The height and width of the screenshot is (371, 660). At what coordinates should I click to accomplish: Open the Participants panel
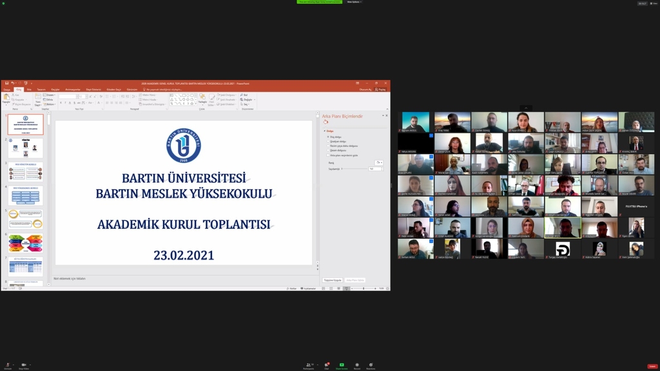click(x=309, y=365)
